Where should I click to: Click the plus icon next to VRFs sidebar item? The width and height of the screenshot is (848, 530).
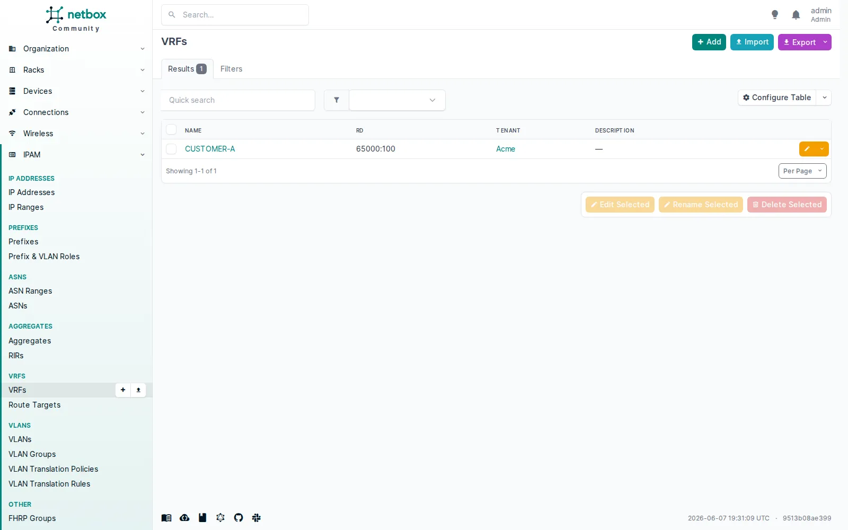click(123, 390)
